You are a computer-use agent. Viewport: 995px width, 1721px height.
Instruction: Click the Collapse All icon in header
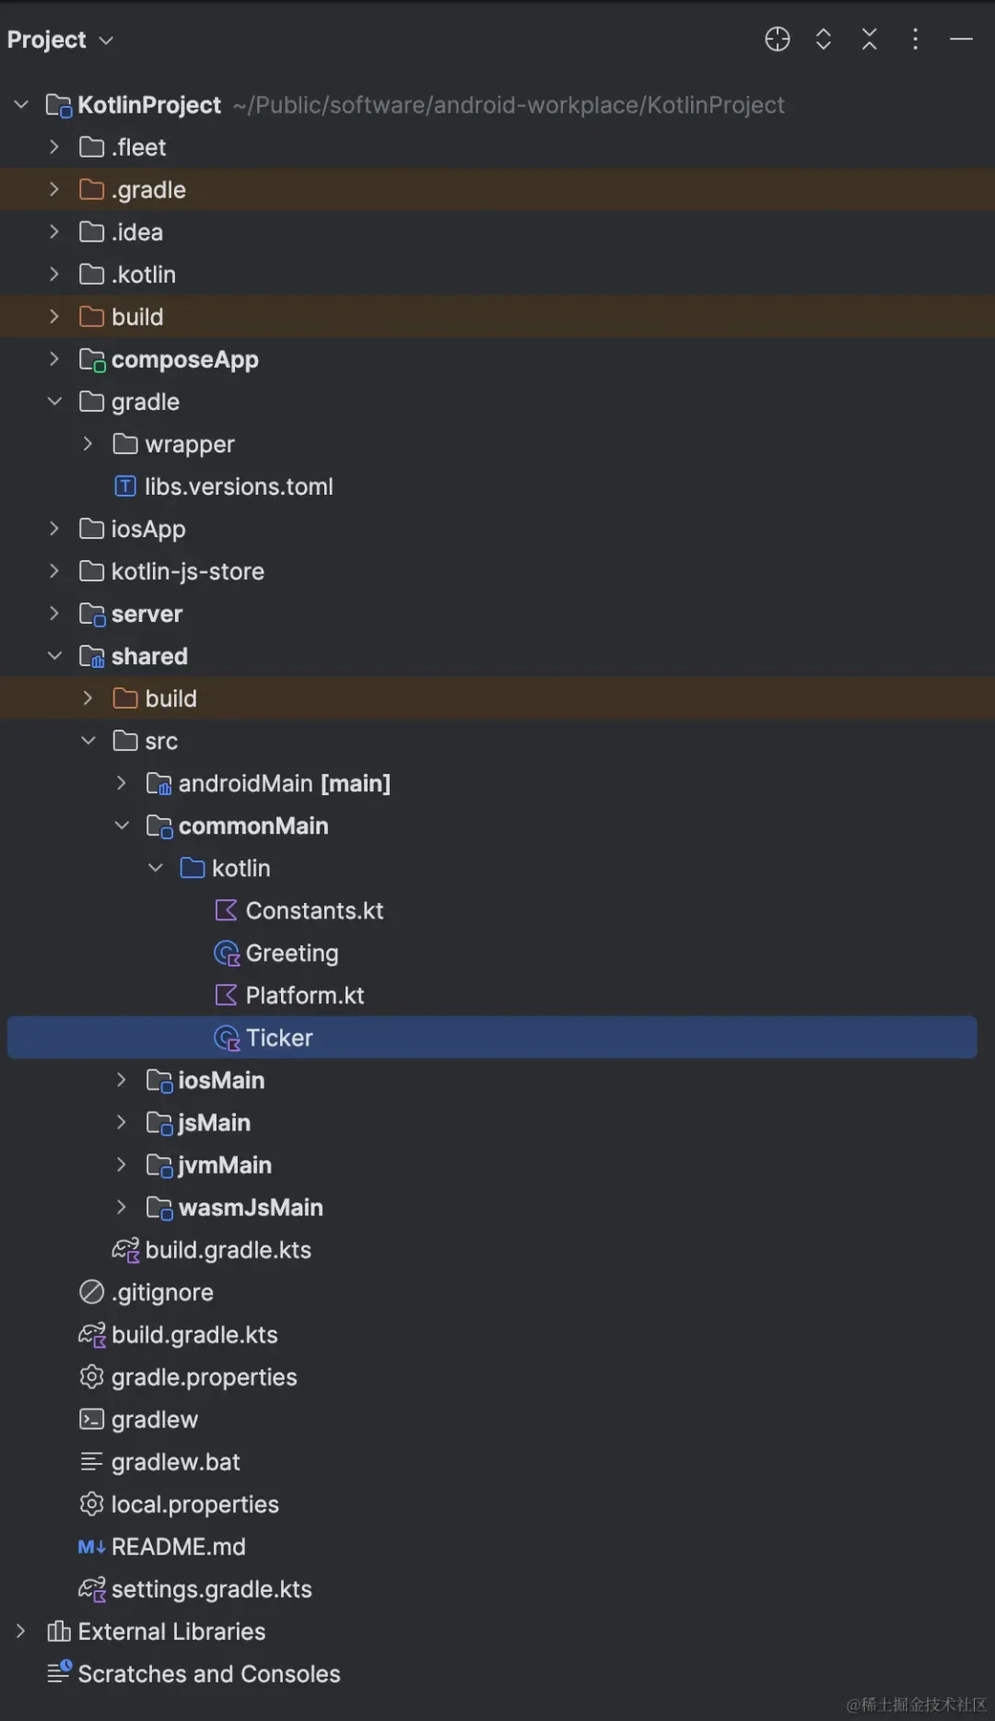870,40
